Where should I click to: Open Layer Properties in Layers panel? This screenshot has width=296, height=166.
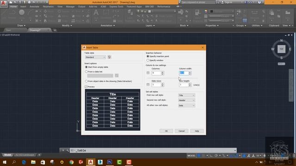pyautogui.click(x=130, y=12)
